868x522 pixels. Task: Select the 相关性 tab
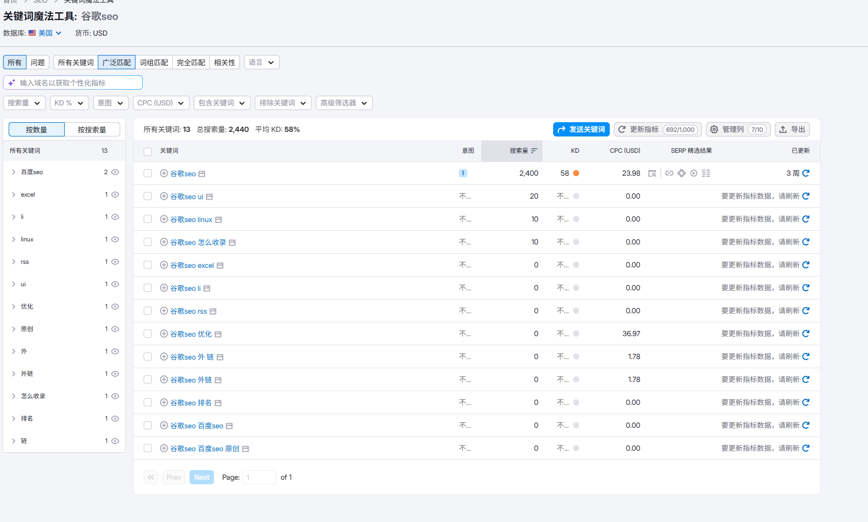click(x=225, y=62)
